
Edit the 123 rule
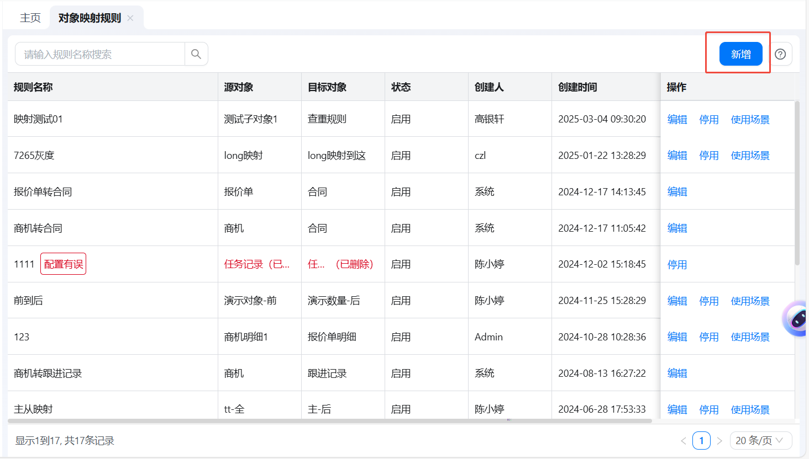(677, 337)
